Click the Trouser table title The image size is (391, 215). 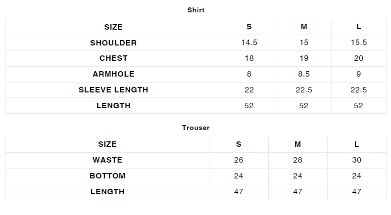pyautogui.click(x=195, y=128)
